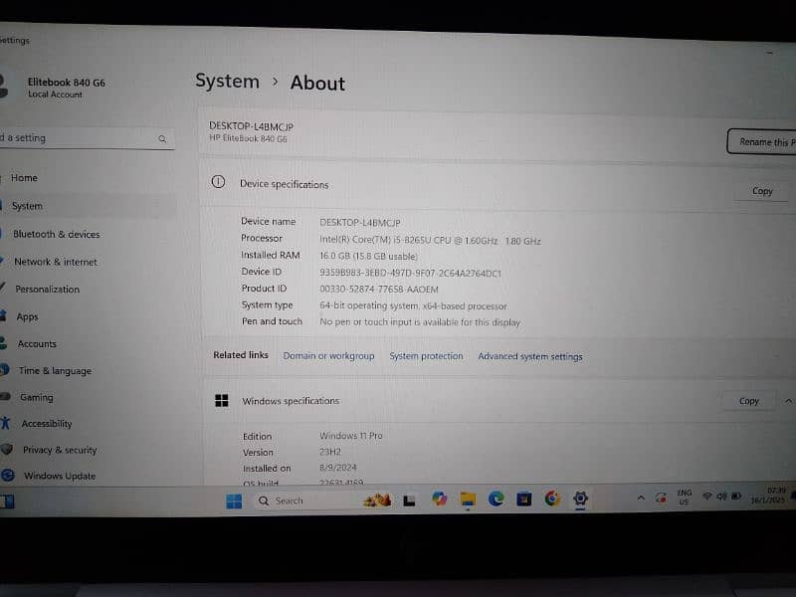Open Advanced system settings link
The image size is (796, 597).
click(530, 356)
